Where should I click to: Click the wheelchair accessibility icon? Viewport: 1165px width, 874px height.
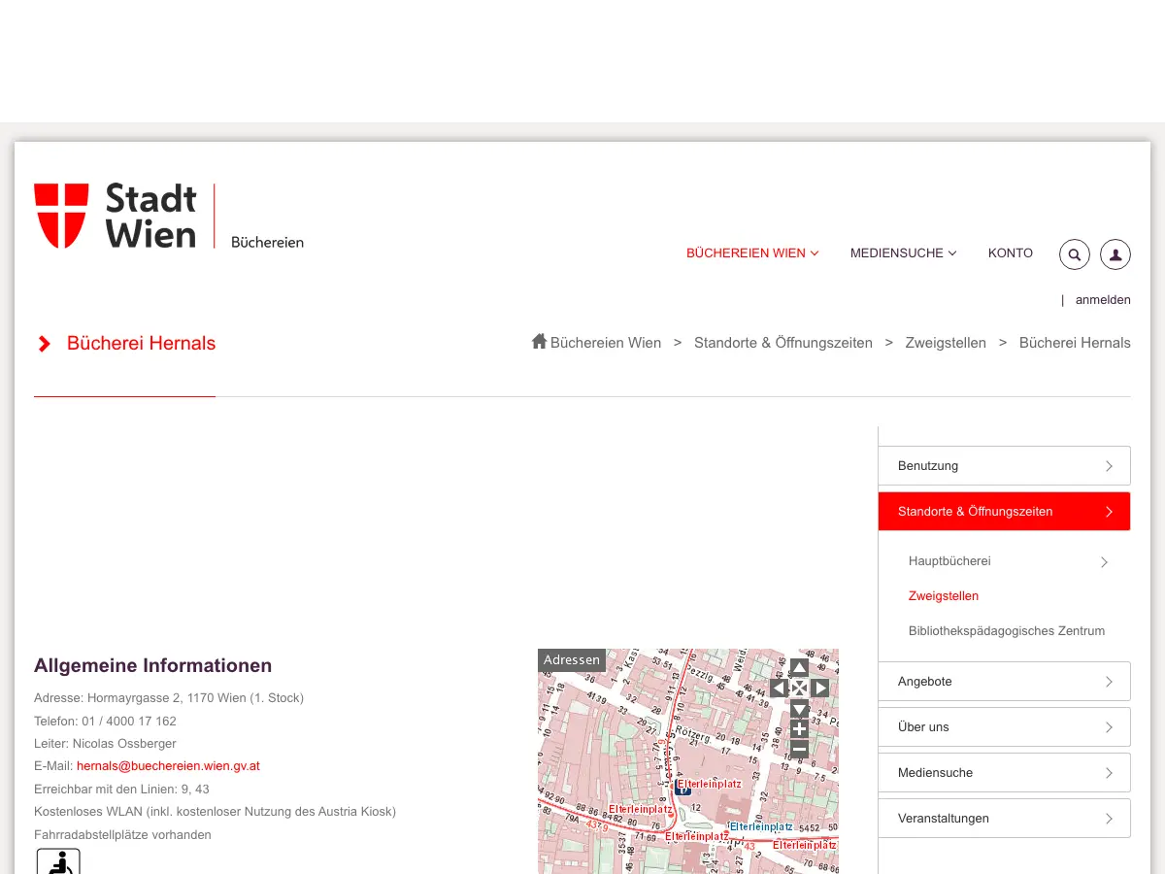(58, 861)
